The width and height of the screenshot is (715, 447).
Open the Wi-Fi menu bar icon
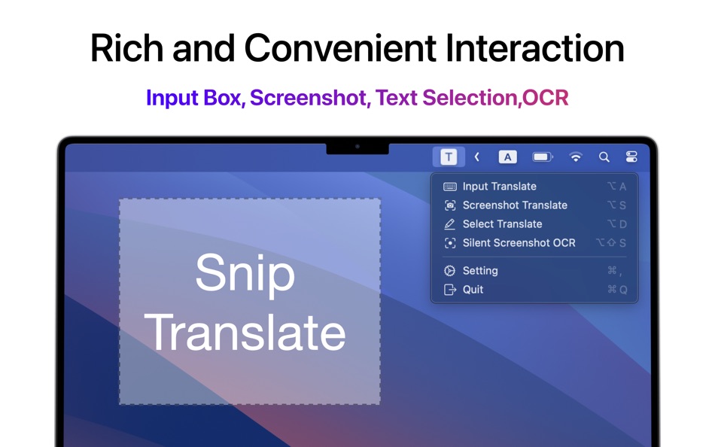pyautogui.click(x=576, y=157)
